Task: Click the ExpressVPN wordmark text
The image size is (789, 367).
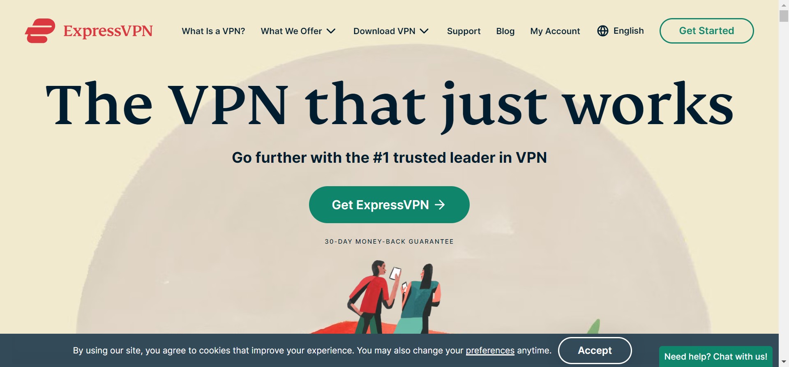Action: tap(108, 31)
